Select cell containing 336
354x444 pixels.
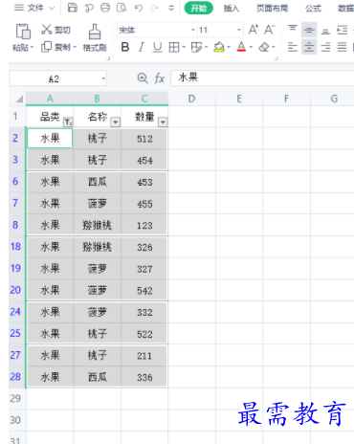144,377
